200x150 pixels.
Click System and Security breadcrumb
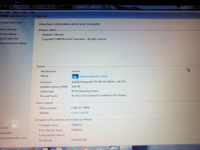click(46, 7)
